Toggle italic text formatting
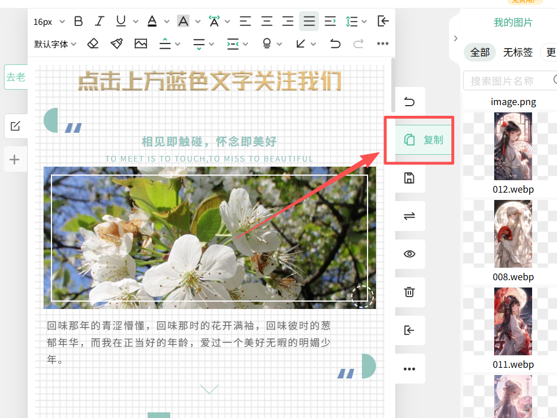 (x=100, y=21)
